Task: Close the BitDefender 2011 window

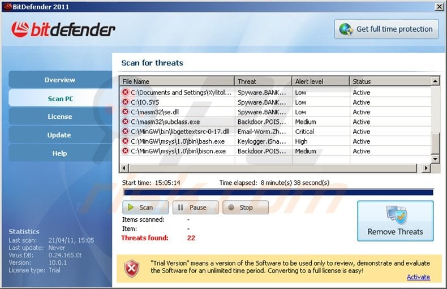Action: click(x=439, y=7)
